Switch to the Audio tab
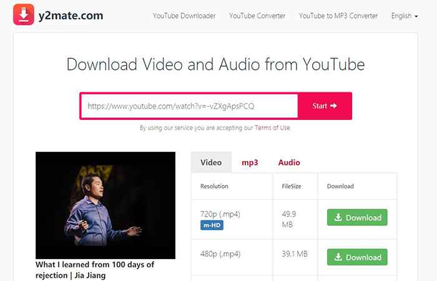This screenshot has width=437, height=281. click(x=289, y=162)
